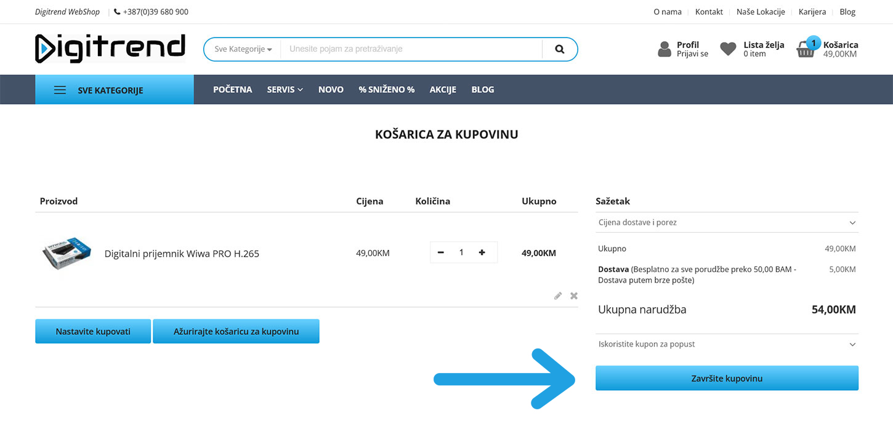Click the search input field

click(411, 49)
